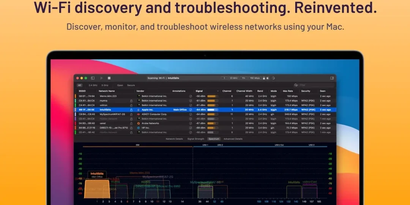Click the 156 Mbps rate box in the title bar
Screen dimensions: 410x205
tap(255, 78)
